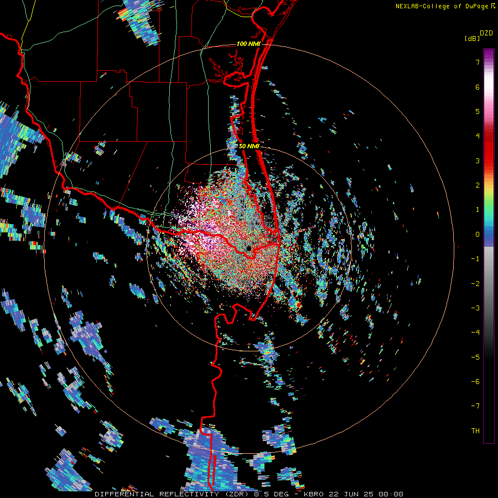Click the positive 1 tick label on the scale
This screenshot has width=498, height=498.
click(x=478, y=210)
